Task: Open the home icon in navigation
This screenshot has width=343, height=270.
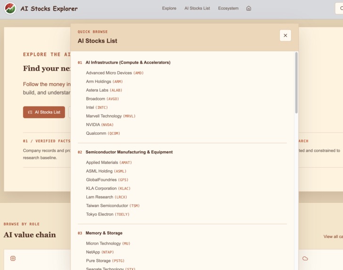Action: tap(248, 8)
